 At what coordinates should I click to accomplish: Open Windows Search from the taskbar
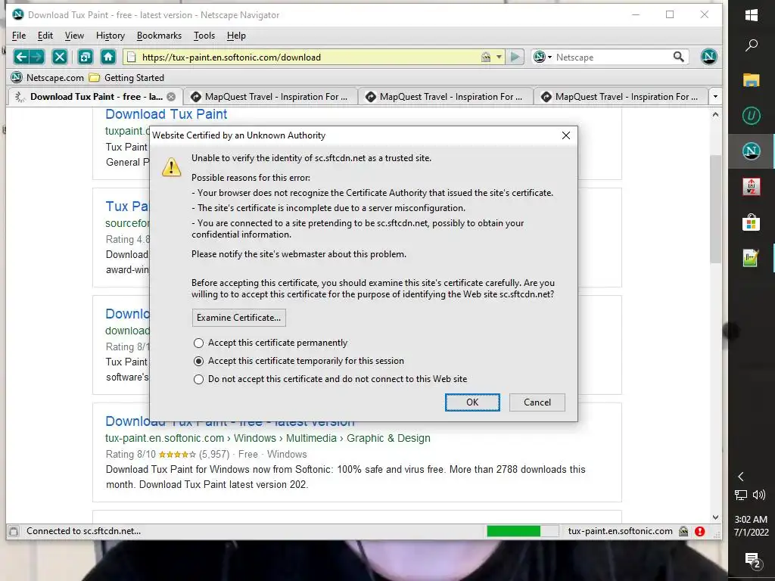pyautogui.click(x=752, y=45)
